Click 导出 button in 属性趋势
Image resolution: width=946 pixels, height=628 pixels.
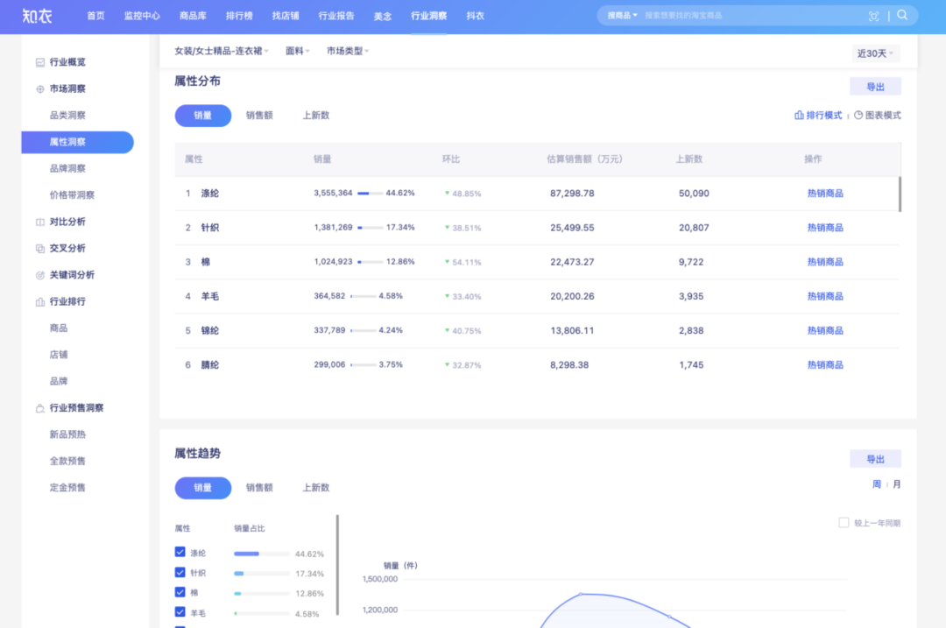[x=875, y=459]
